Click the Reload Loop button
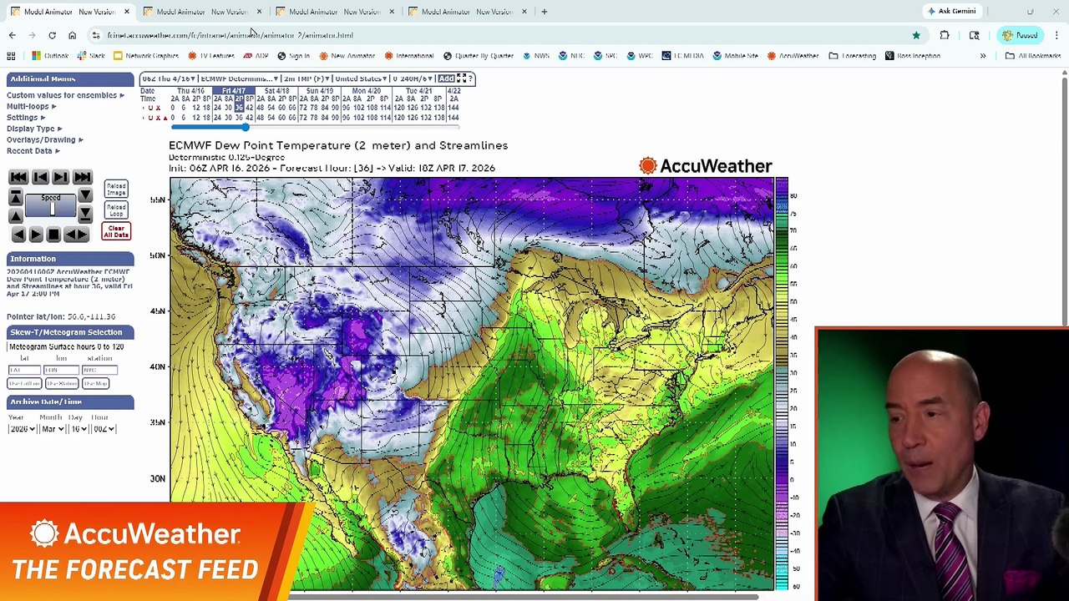 (x=116, y=210)
